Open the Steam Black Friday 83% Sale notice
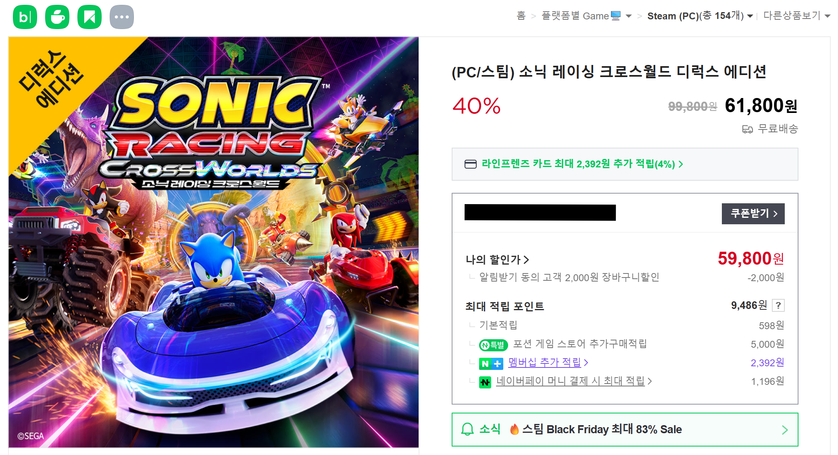This screenshot has width=838, height=455. 625,430
